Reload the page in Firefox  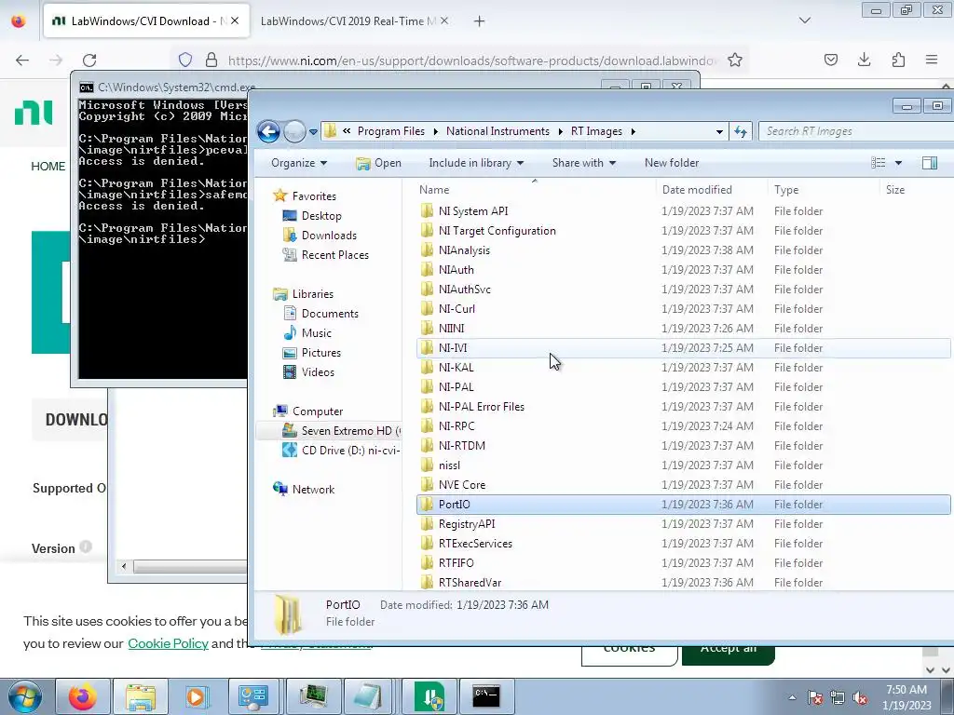[89, 61]
